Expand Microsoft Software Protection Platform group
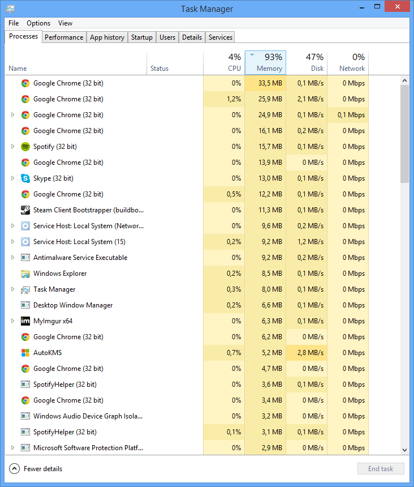This screenshot has width=414, height=487. tap(12, 447)
